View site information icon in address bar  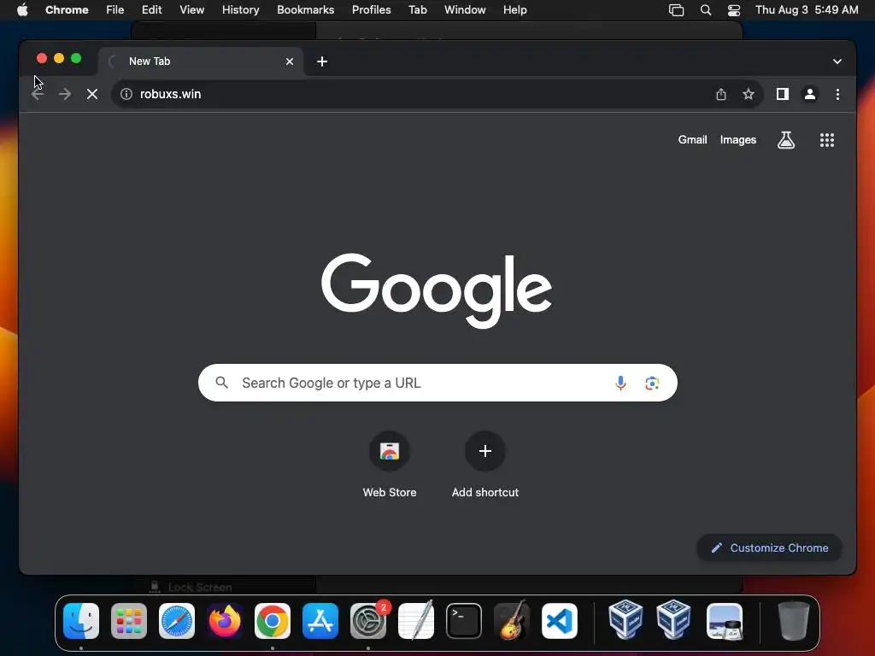pos(126,94)
